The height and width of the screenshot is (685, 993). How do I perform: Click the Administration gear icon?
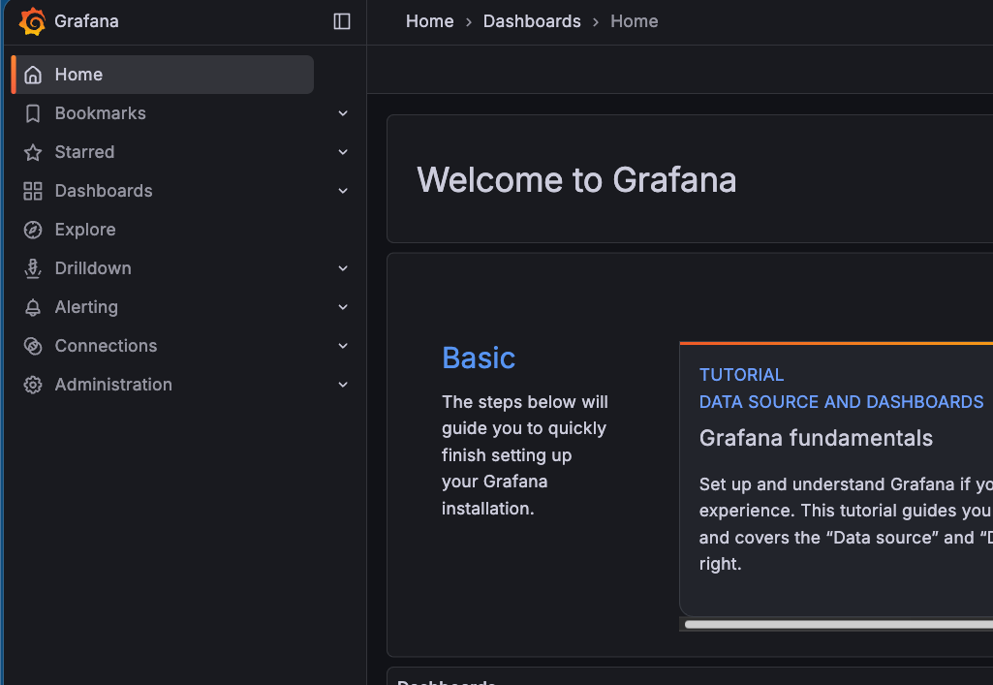click(33, 385)
